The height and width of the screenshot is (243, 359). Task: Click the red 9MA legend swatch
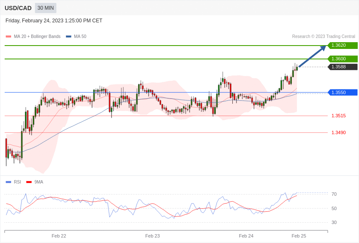point(29,182)
